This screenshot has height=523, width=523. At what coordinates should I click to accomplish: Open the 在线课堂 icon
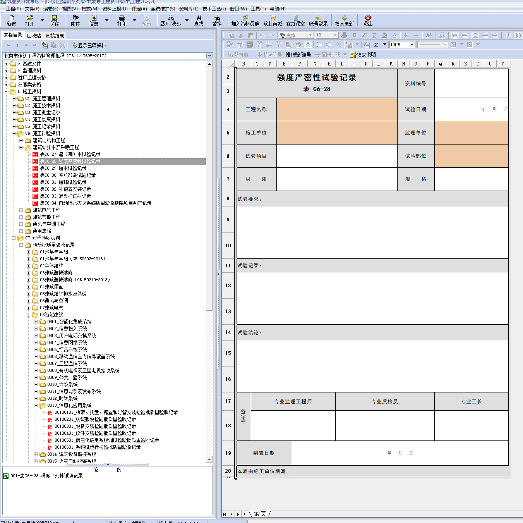[295, 18]
